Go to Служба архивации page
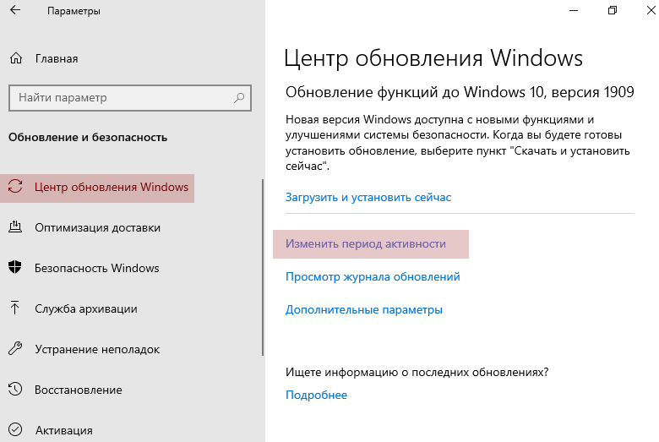Image resolution: width=659 pixels, height=442 pixels. tap(85, 308)
